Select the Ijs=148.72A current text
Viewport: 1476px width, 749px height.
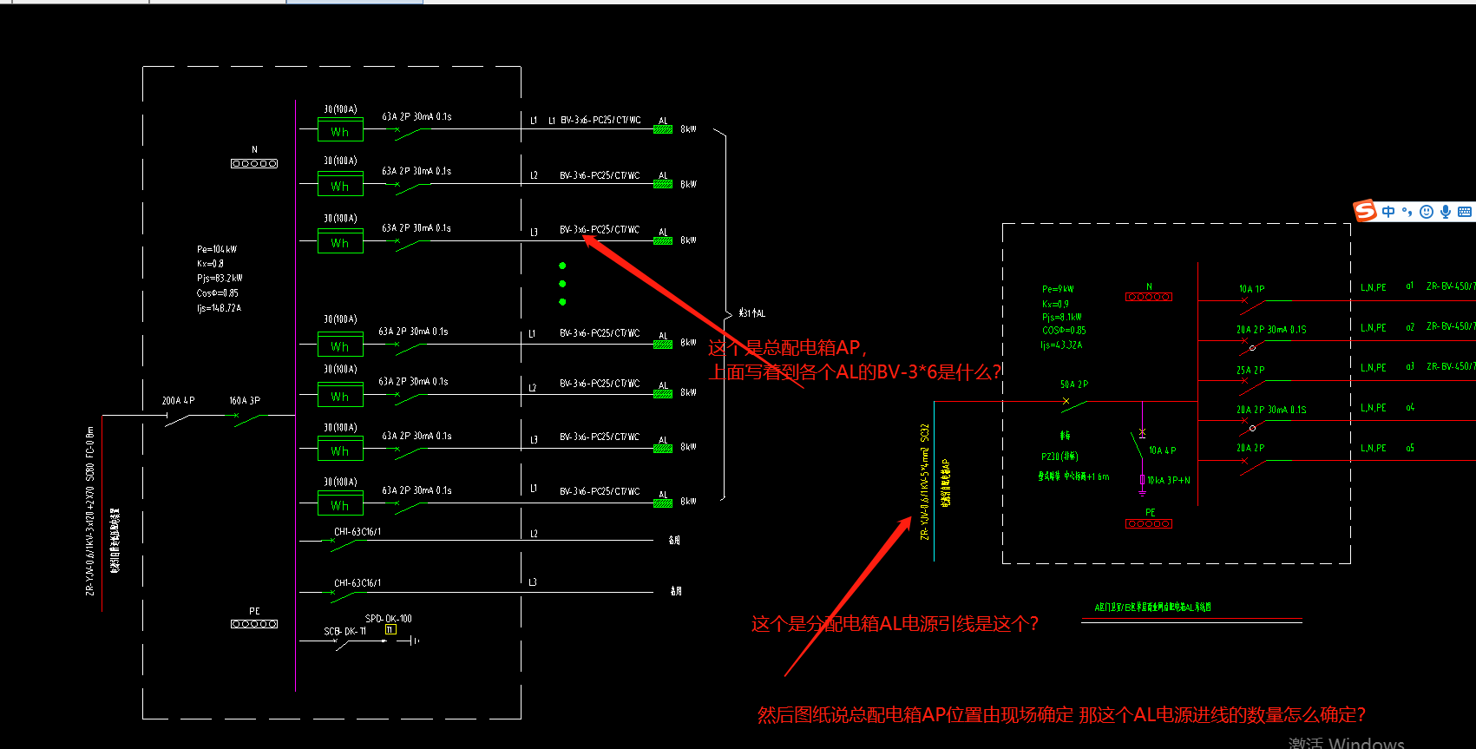pyautogui.click(x=219, y=308)
